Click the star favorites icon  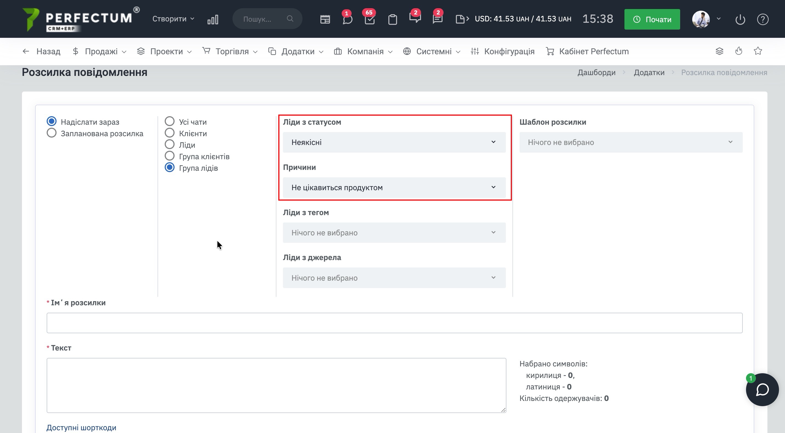(758, 51)
